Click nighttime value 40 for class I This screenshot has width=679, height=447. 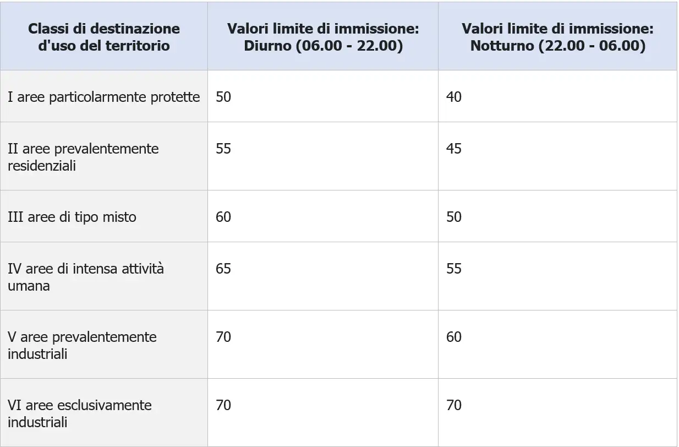[454, 97]
